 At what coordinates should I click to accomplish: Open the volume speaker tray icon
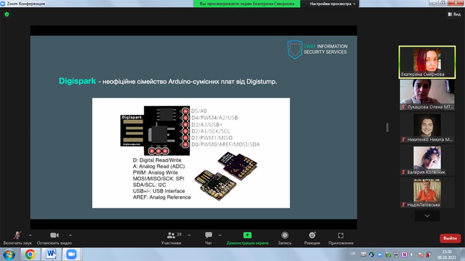(x=413, y=254)
